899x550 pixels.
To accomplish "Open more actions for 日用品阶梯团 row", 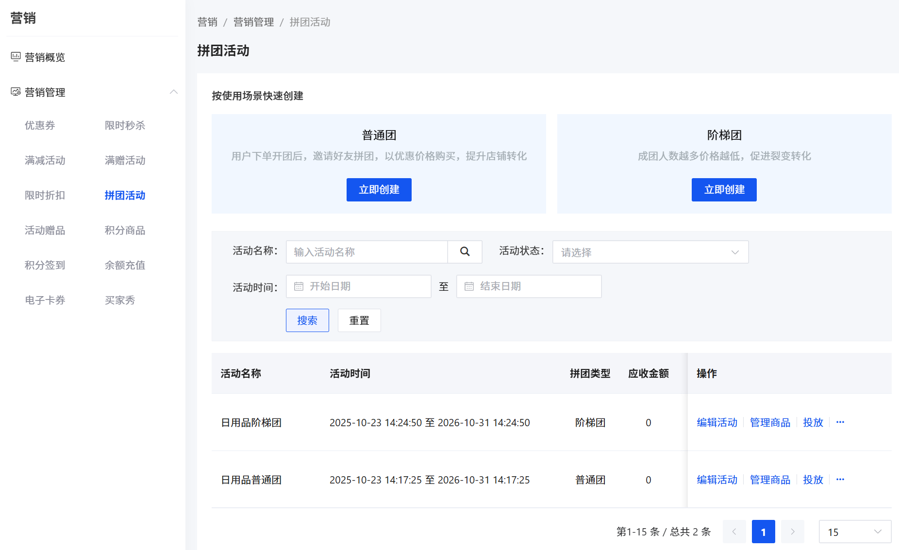I will coord(840,422).
